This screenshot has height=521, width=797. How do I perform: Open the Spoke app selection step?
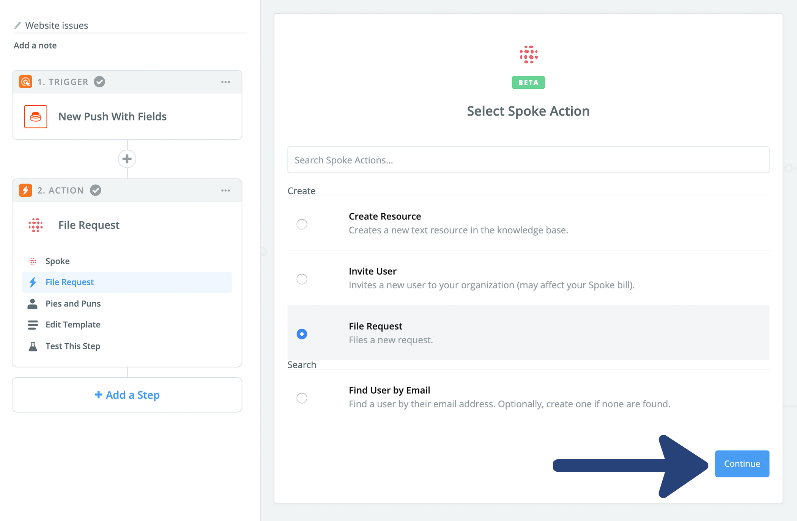127,261
